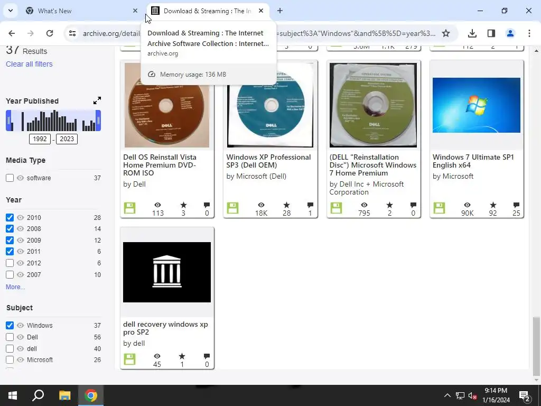Click views eye icon on Windows XP SP3 card

point(261,205)
